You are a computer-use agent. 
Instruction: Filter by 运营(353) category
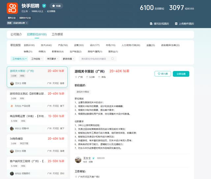tap(79, 45)
